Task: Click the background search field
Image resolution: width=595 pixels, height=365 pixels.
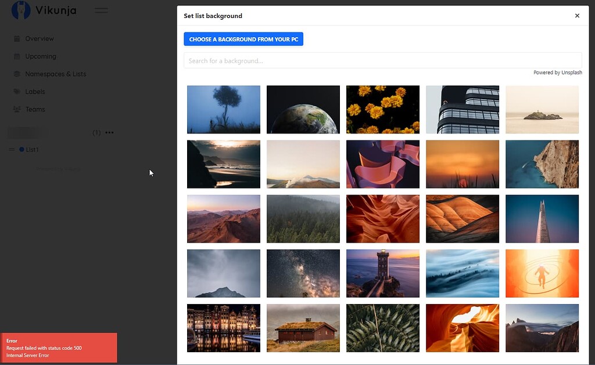Action: pyautogui.click(x=382, y=60)
